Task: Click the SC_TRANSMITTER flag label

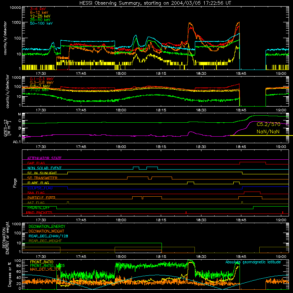Action: pyautogui.click(x=42, y=178)
